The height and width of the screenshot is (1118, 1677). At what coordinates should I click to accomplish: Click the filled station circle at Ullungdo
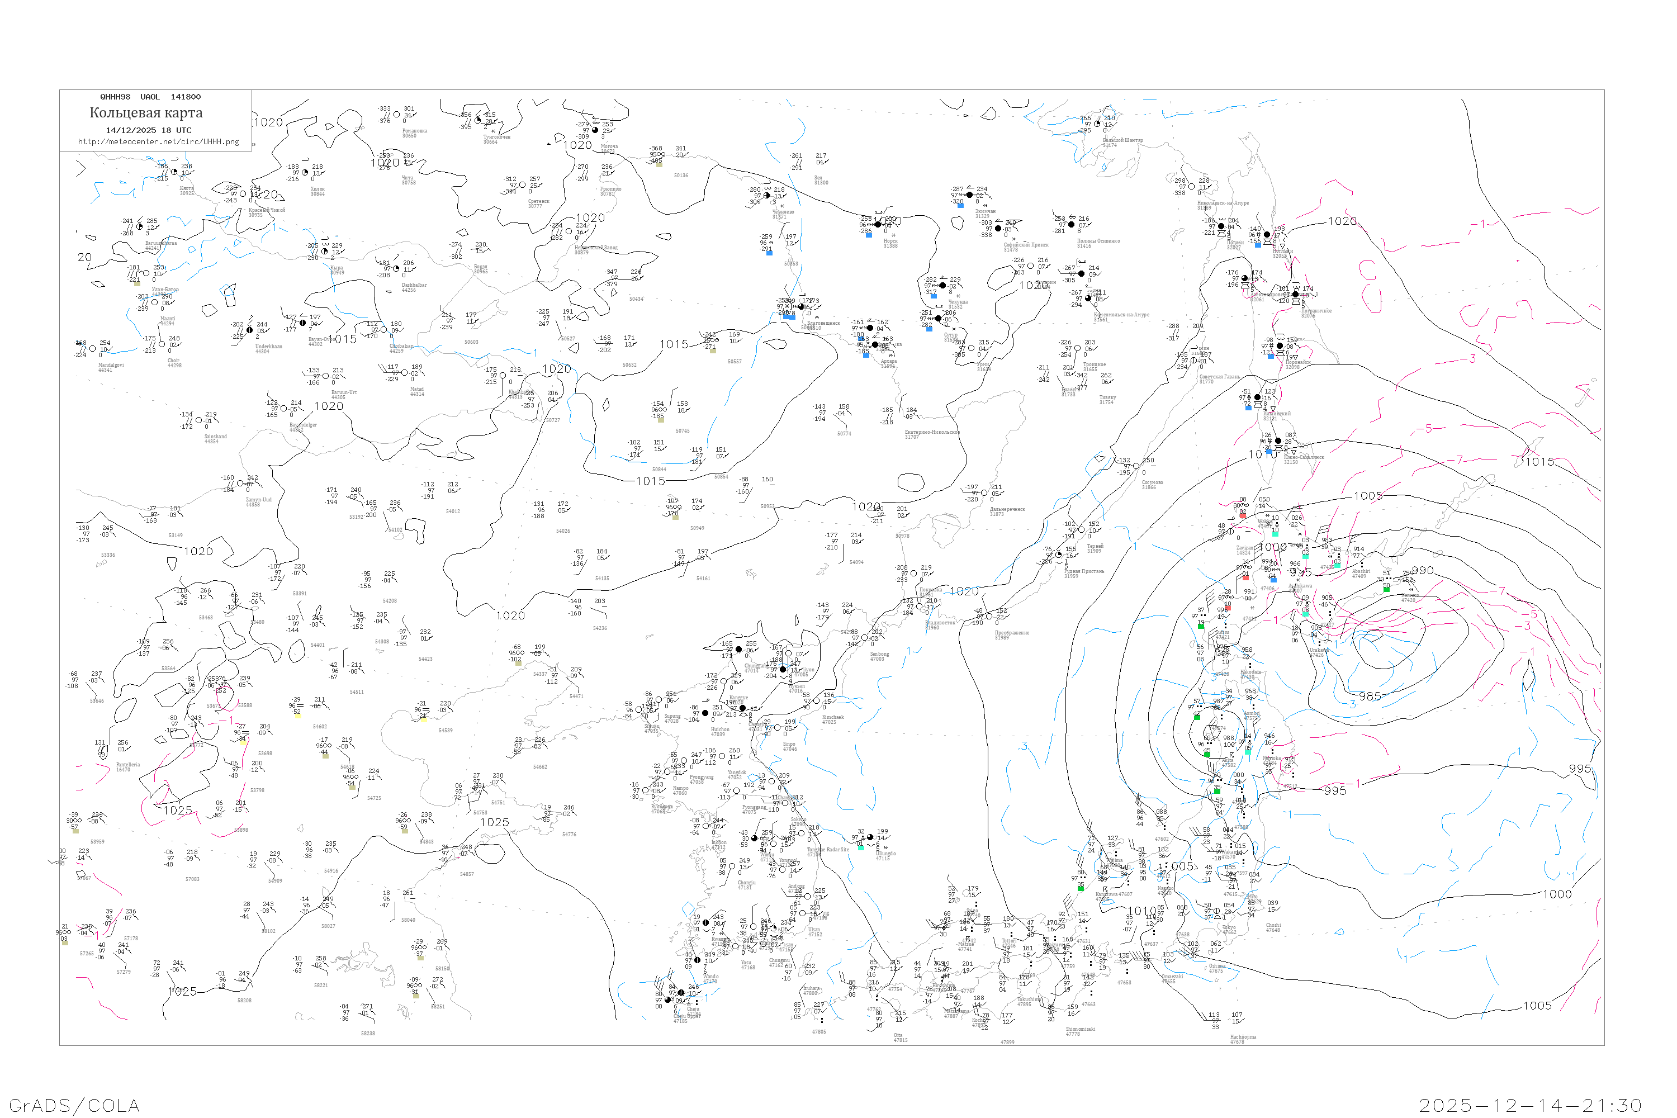870,838
